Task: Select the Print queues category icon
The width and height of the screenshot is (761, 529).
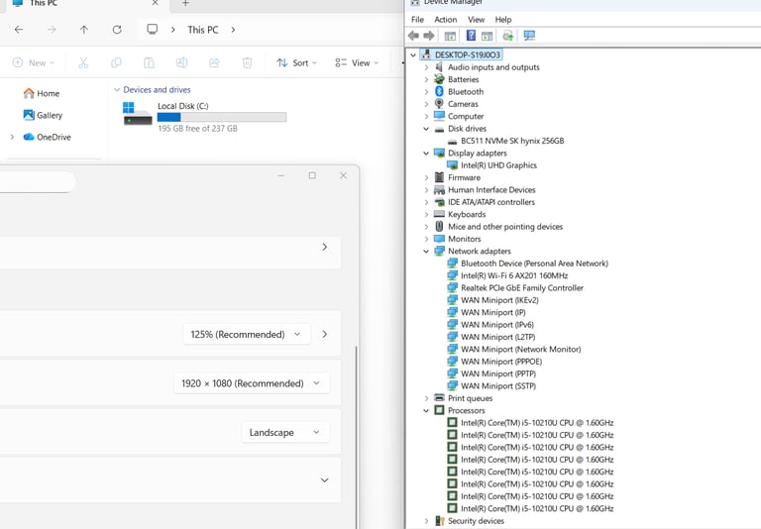Action: pyautogui.click(x=439, y=398)
